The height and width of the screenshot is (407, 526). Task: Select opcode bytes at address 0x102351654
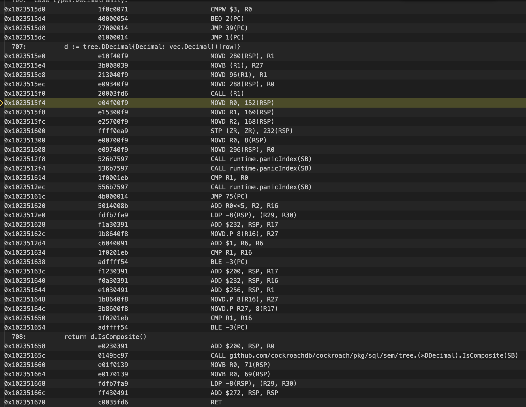[x=113, y=327]
